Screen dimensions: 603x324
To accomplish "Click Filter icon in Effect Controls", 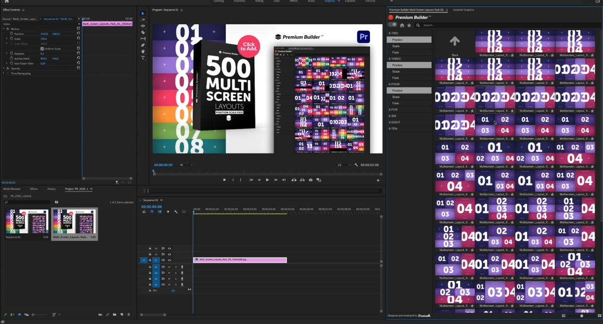I will pyautogui.click(x=117, y=183).
